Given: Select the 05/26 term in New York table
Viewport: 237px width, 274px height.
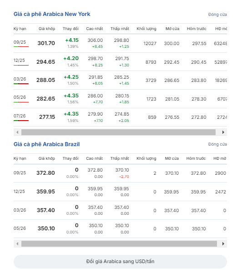Looking at the screenshot, I should tap(20, 97).
